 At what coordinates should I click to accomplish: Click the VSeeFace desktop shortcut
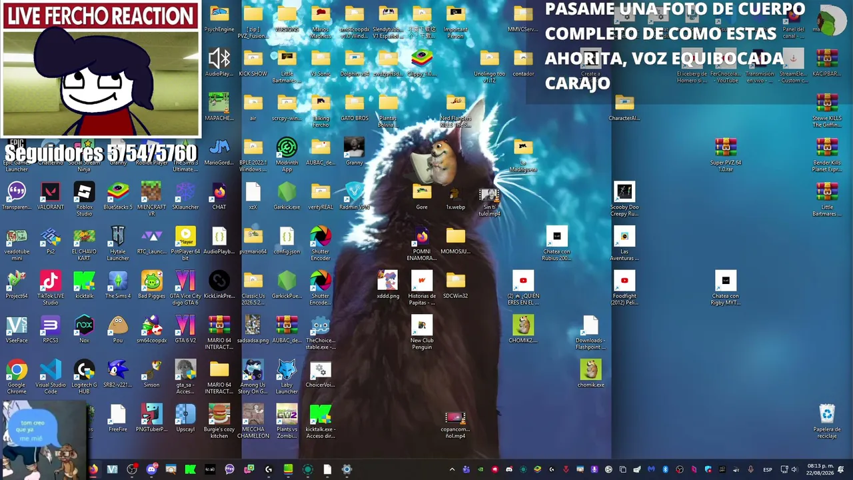point(17,329)
